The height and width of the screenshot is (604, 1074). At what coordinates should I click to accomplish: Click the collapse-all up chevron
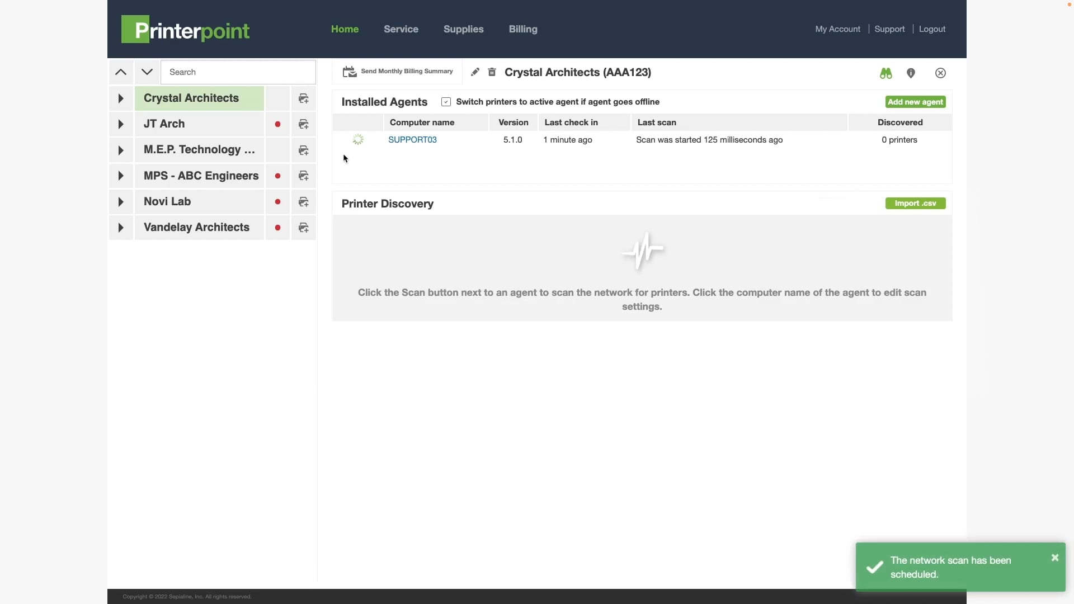point(121,72)
